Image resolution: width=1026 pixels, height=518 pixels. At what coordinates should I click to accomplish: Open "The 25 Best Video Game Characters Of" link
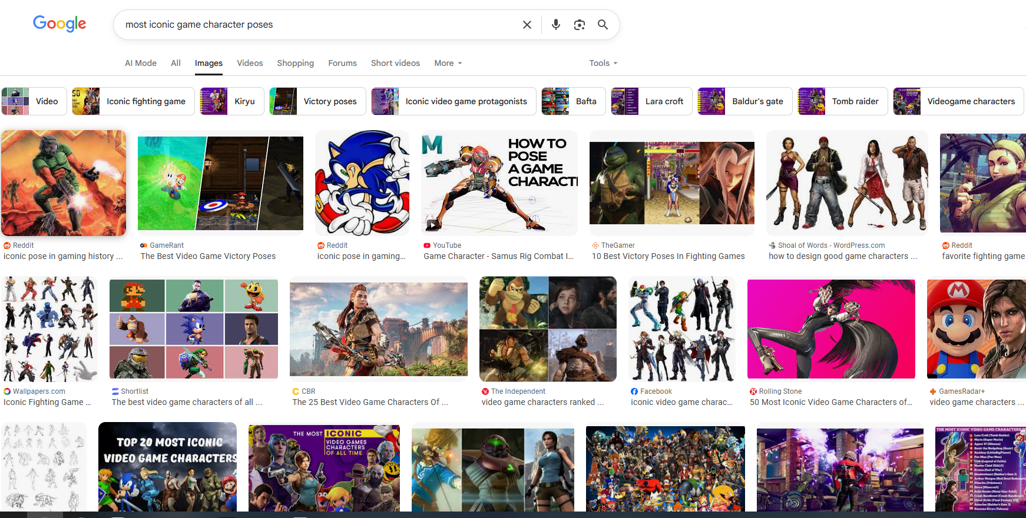pyautogui.click(x=370, y=402)
